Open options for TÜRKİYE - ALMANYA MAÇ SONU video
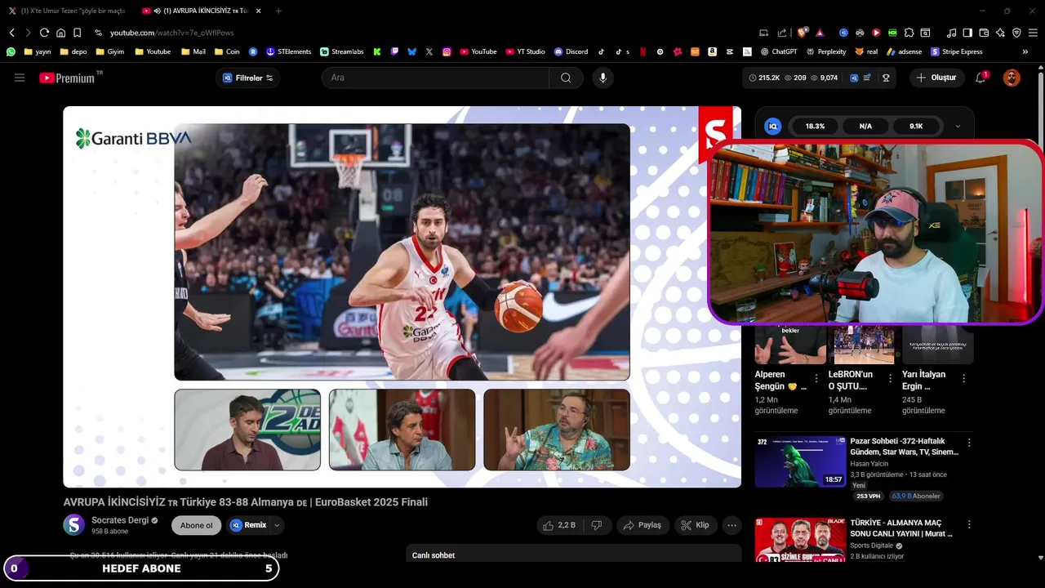The height and width of the screenshot is (588, 1045). pos(969,523)
